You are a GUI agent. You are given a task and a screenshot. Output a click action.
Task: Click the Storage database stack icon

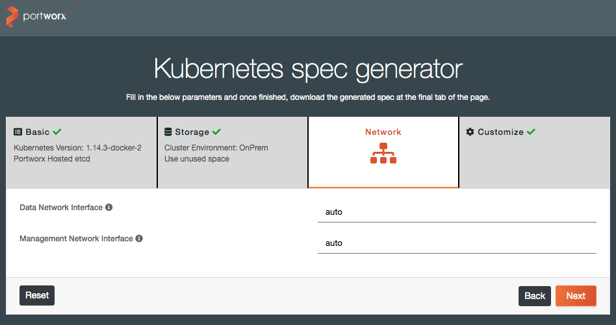point(168,132)
